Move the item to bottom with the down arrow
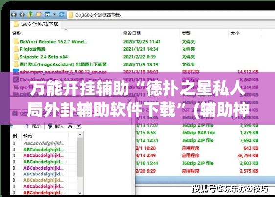The image size is (275, 197). click(x=79, y=126)
